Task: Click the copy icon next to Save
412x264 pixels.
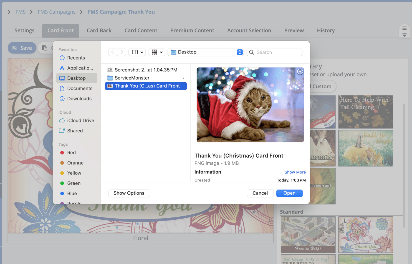Action: 44,48
